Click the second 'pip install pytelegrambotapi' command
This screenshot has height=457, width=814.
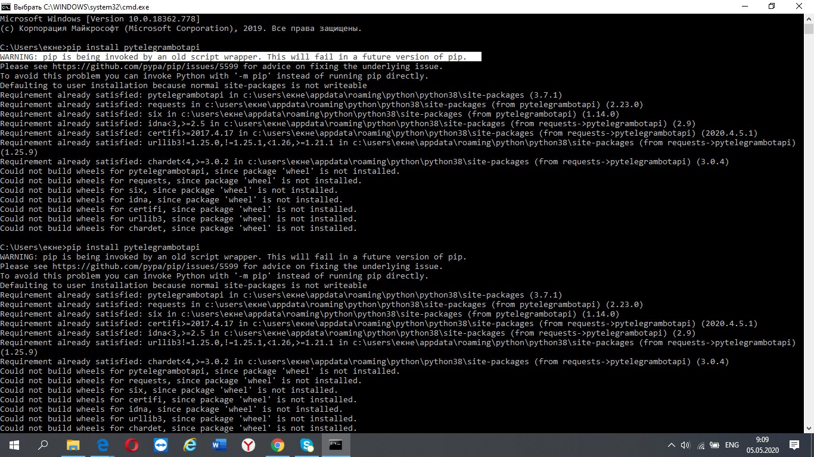[133, 248]
